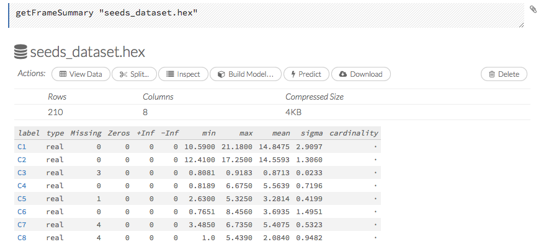Click the Inspect button

[x=183, y=74]
